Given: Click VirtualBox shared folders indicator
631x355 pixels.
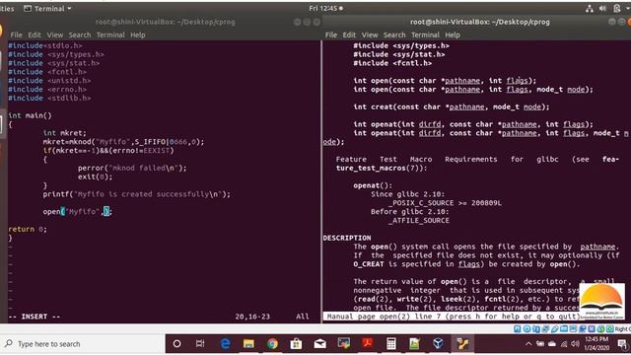Looking at the screenshot, I should [x=564, y=328].
